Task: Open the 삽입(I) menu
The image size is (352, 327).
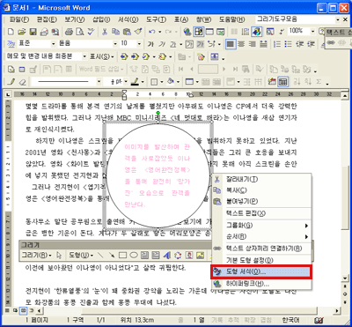Action: coord(101,19)
